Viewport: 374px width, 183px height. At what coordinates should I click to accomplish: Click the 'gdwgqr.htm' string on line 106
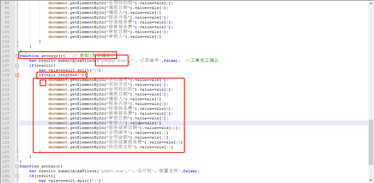click(x=114, y=61)
